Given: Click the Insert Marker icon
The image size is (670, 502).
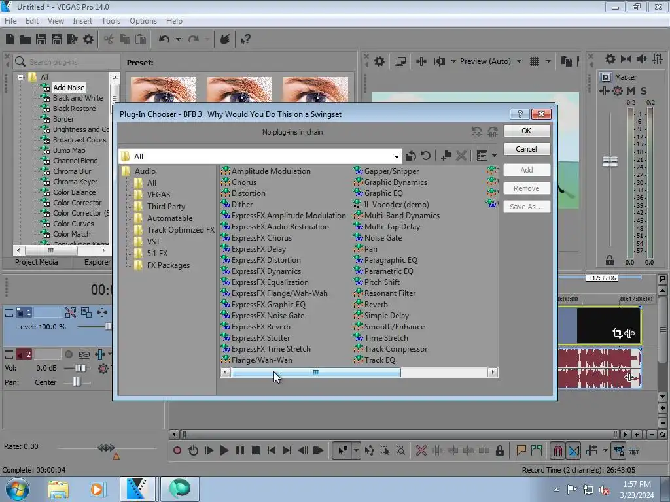Looking at the screenshot, I should [x=521, y=450].
